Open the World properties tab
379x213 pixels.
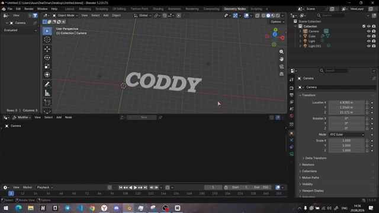291,116
